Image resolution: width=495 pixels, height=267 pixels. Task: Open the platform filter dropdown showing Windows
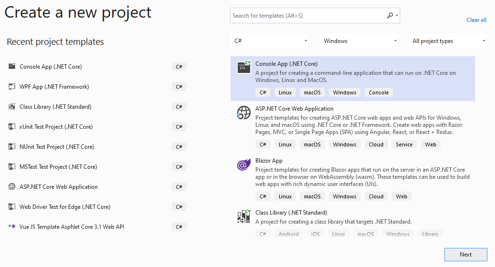pyautogui.click(x=359, y=41)
